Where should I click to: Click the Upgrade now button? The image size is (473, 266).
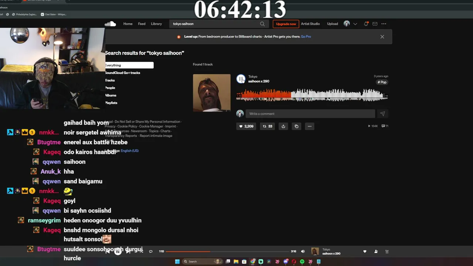pos(286,24)
